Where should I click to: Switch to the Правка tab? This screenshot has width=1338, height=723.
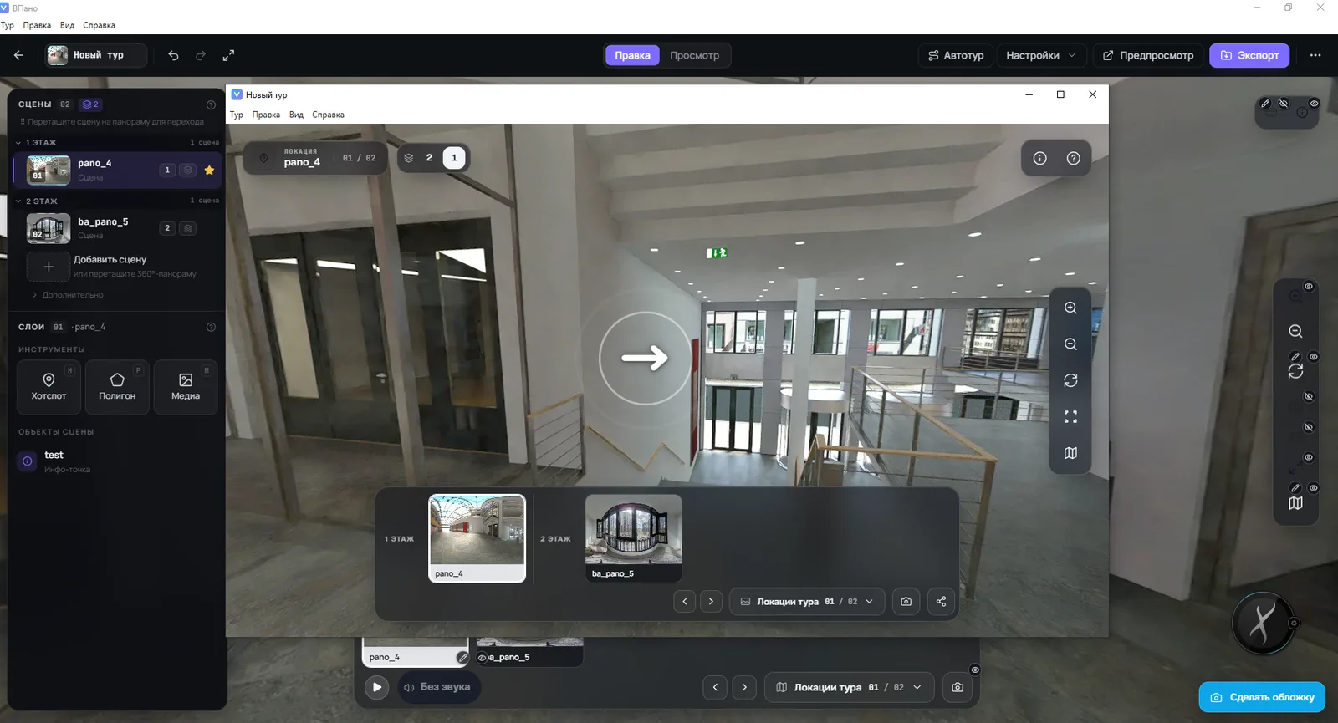click(632, 55)
